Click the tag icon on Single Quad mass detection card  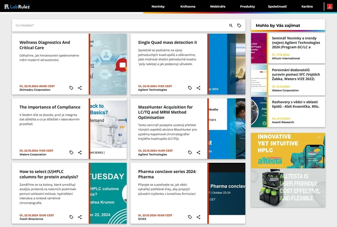(x=190, y=88)
